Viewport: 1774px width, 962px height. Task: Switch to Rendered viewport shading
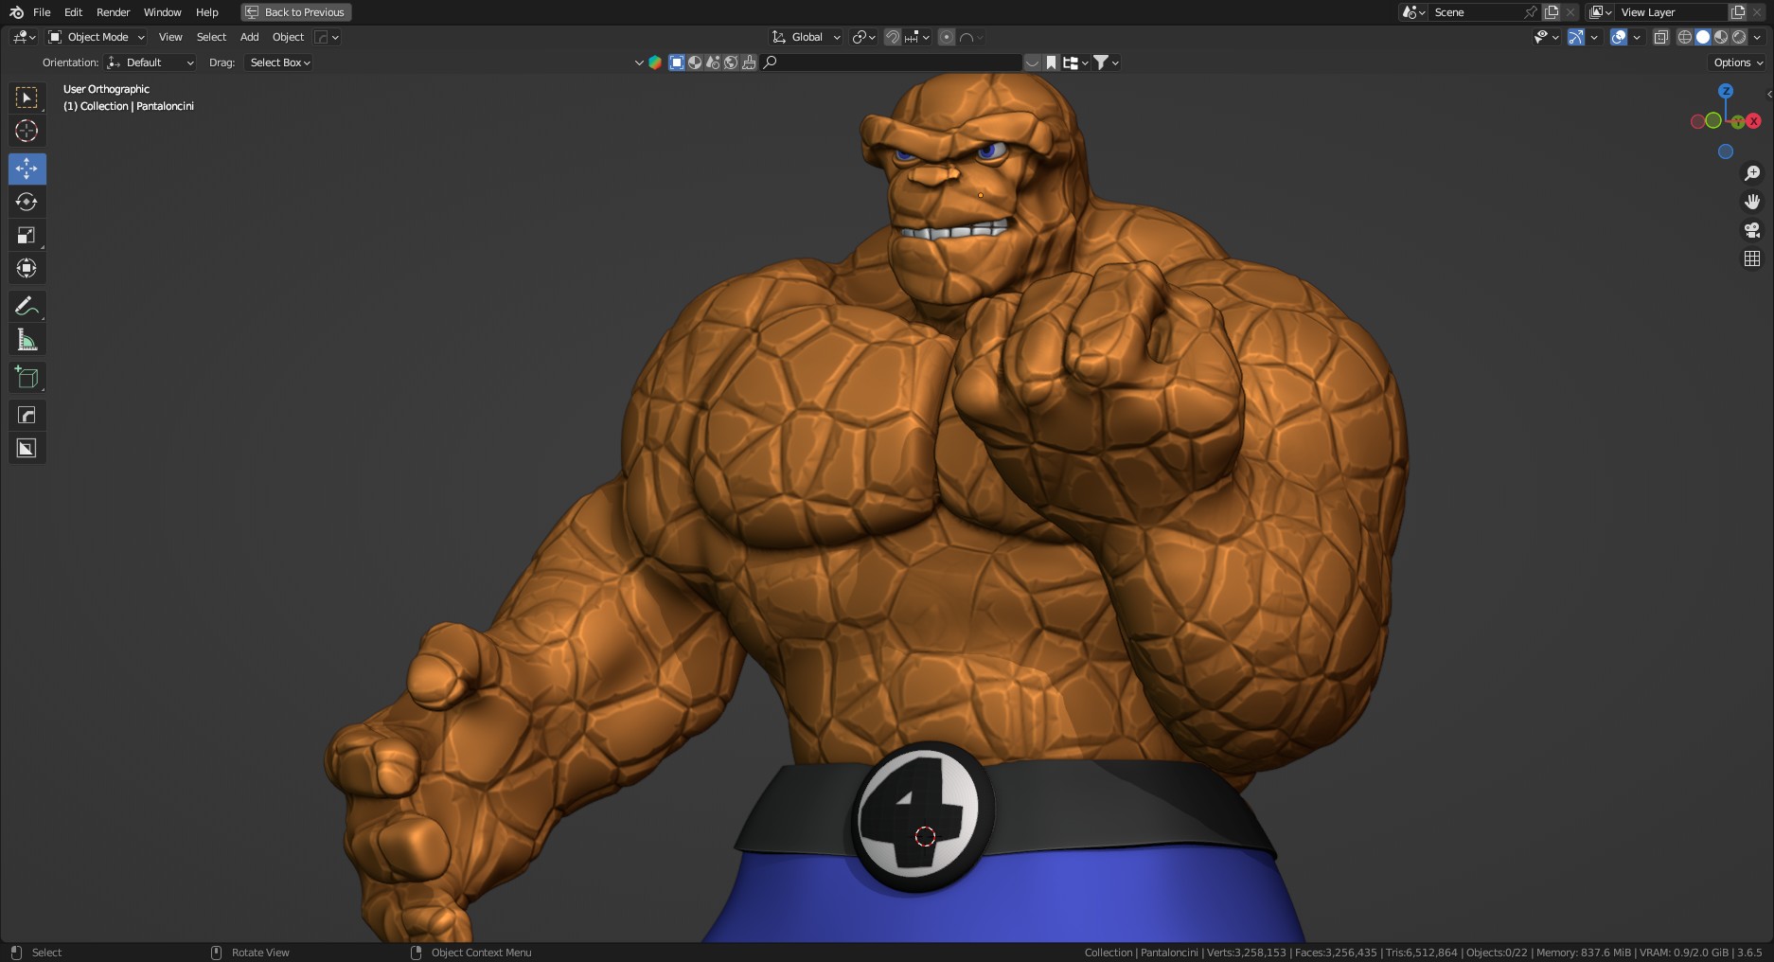click(1739, 37)
